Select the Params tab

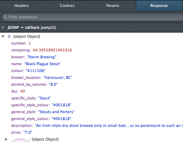pos(113,6)
